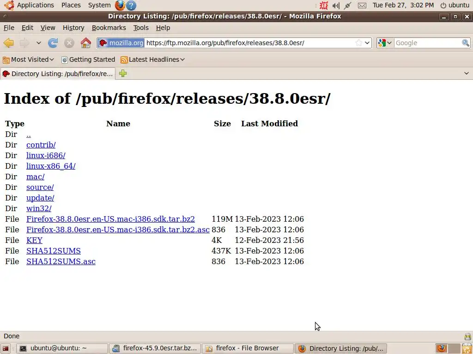Viewport: 473px width, 354px height.
Task: Launch Firefox from the top panel icon
Action: 120,5
